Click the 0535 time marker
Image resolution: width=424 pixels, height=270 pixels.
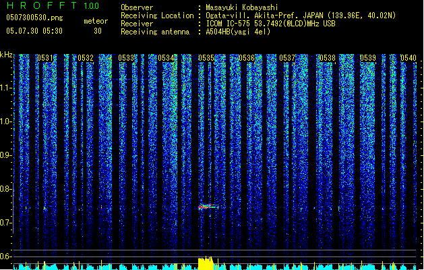[x=206, y=58]
